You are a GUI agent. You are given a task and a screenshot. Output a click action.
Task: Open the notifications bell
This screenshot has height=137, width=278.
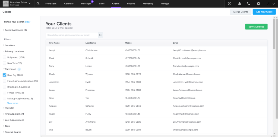click(x=239, y=4)
